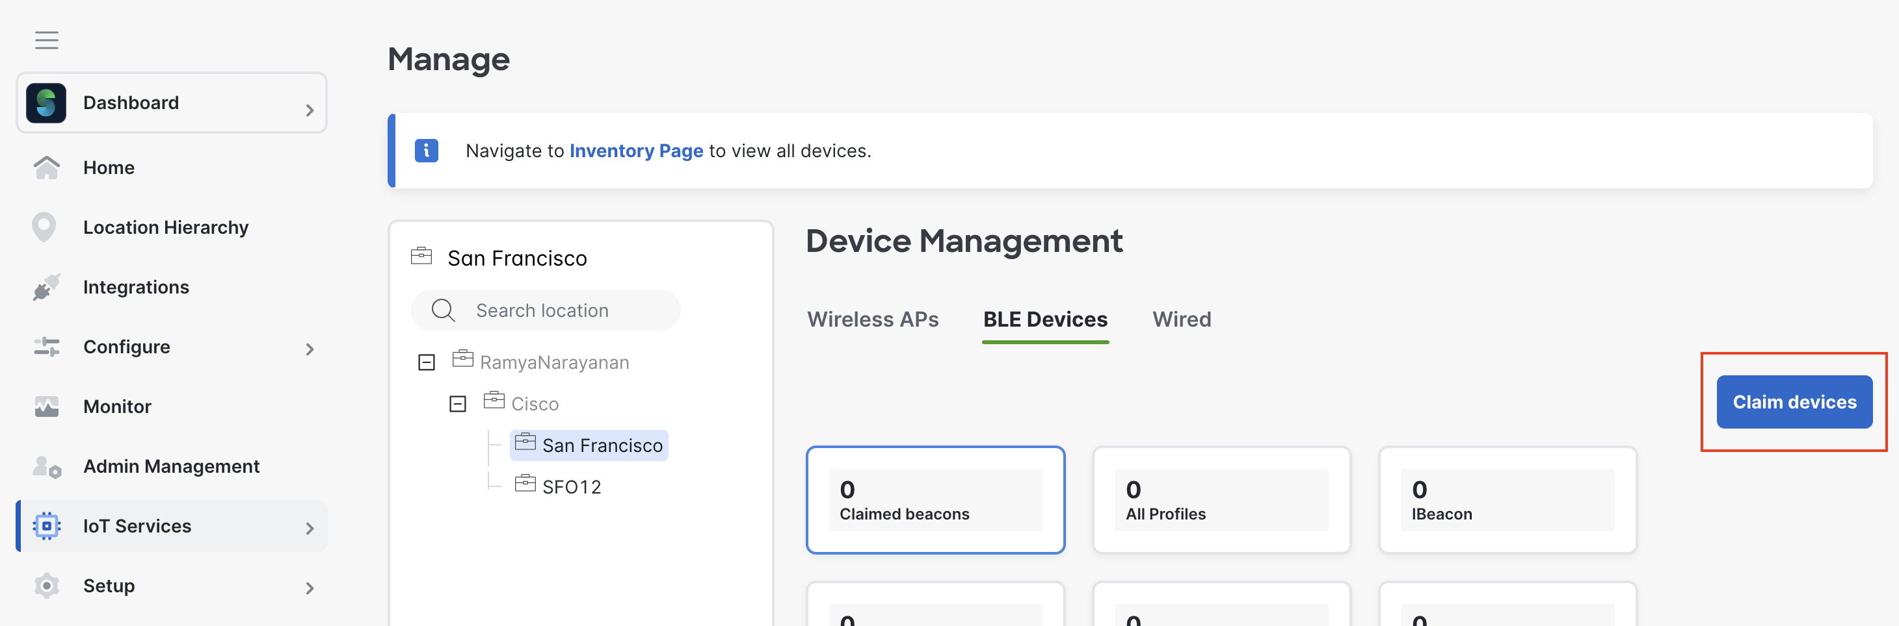Image resolution: width=1899 pixels, height=626 pixels.
Task: Expand the Configure submenu chevron
Action: (x=310, y=349)
